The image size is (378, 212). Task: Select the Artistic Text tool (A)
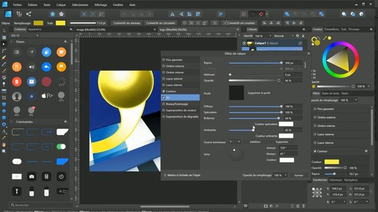tap(4, 131)
